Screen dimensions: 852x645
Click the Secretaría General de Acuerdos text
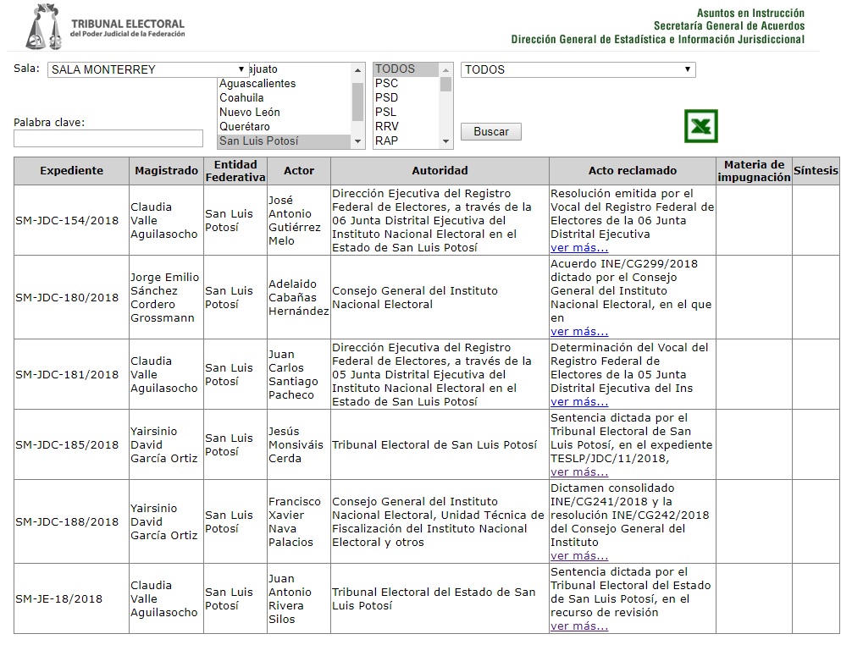pos(729,26)
